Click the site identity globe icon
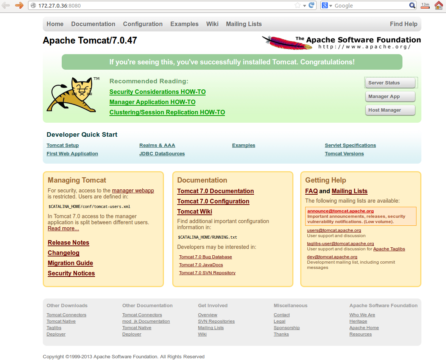This screenshot has height=364, width=446. (x=33, y=5)
